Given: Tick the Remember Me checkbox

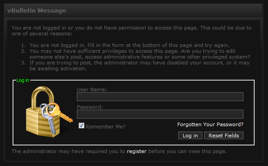Looking at the screenshot, I should pyautogui.click(x=82, y=126).
